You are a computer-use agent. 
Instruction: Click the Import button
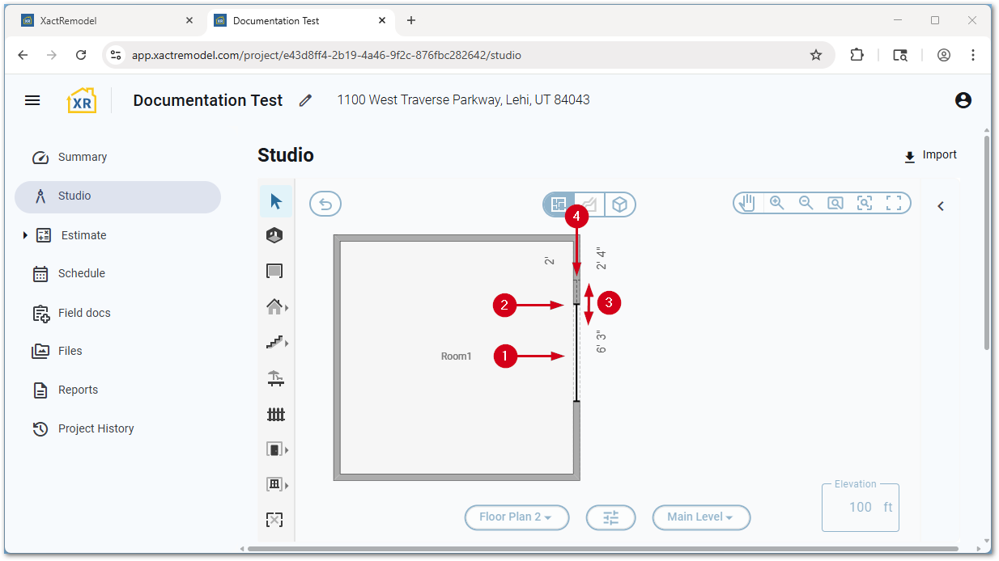click(930, 155)
